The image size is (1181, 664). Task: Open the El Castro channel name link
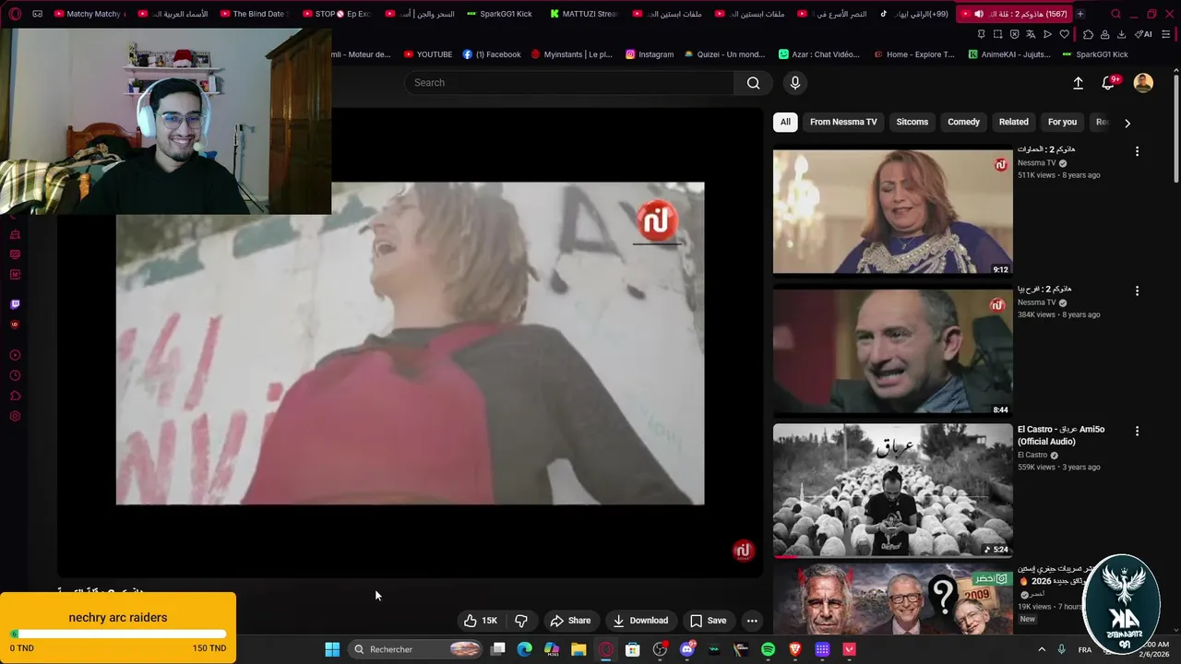coord(1032,455)
